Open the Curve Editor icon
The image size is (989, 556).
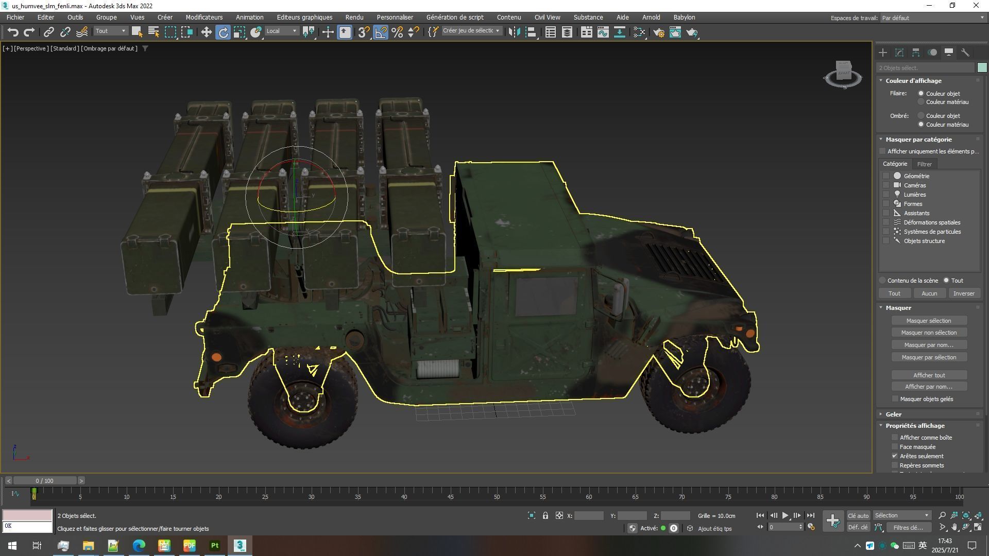603,32
